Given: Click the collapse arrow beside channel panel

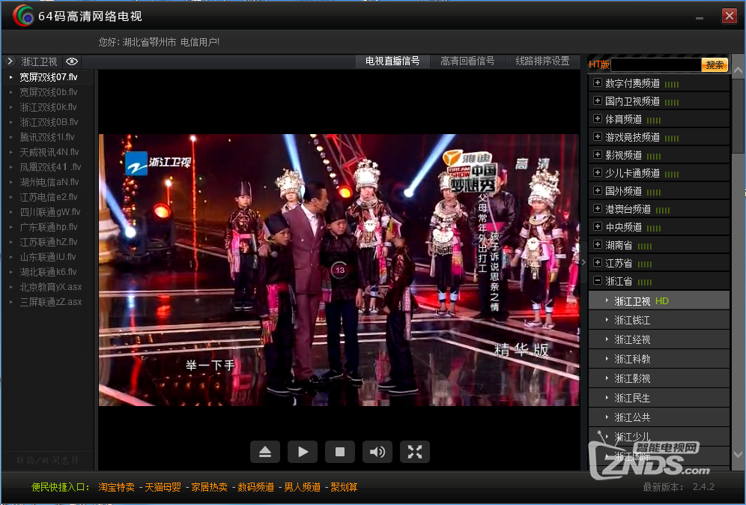Looking at the screenshot, I should click(x=583, y=262).
